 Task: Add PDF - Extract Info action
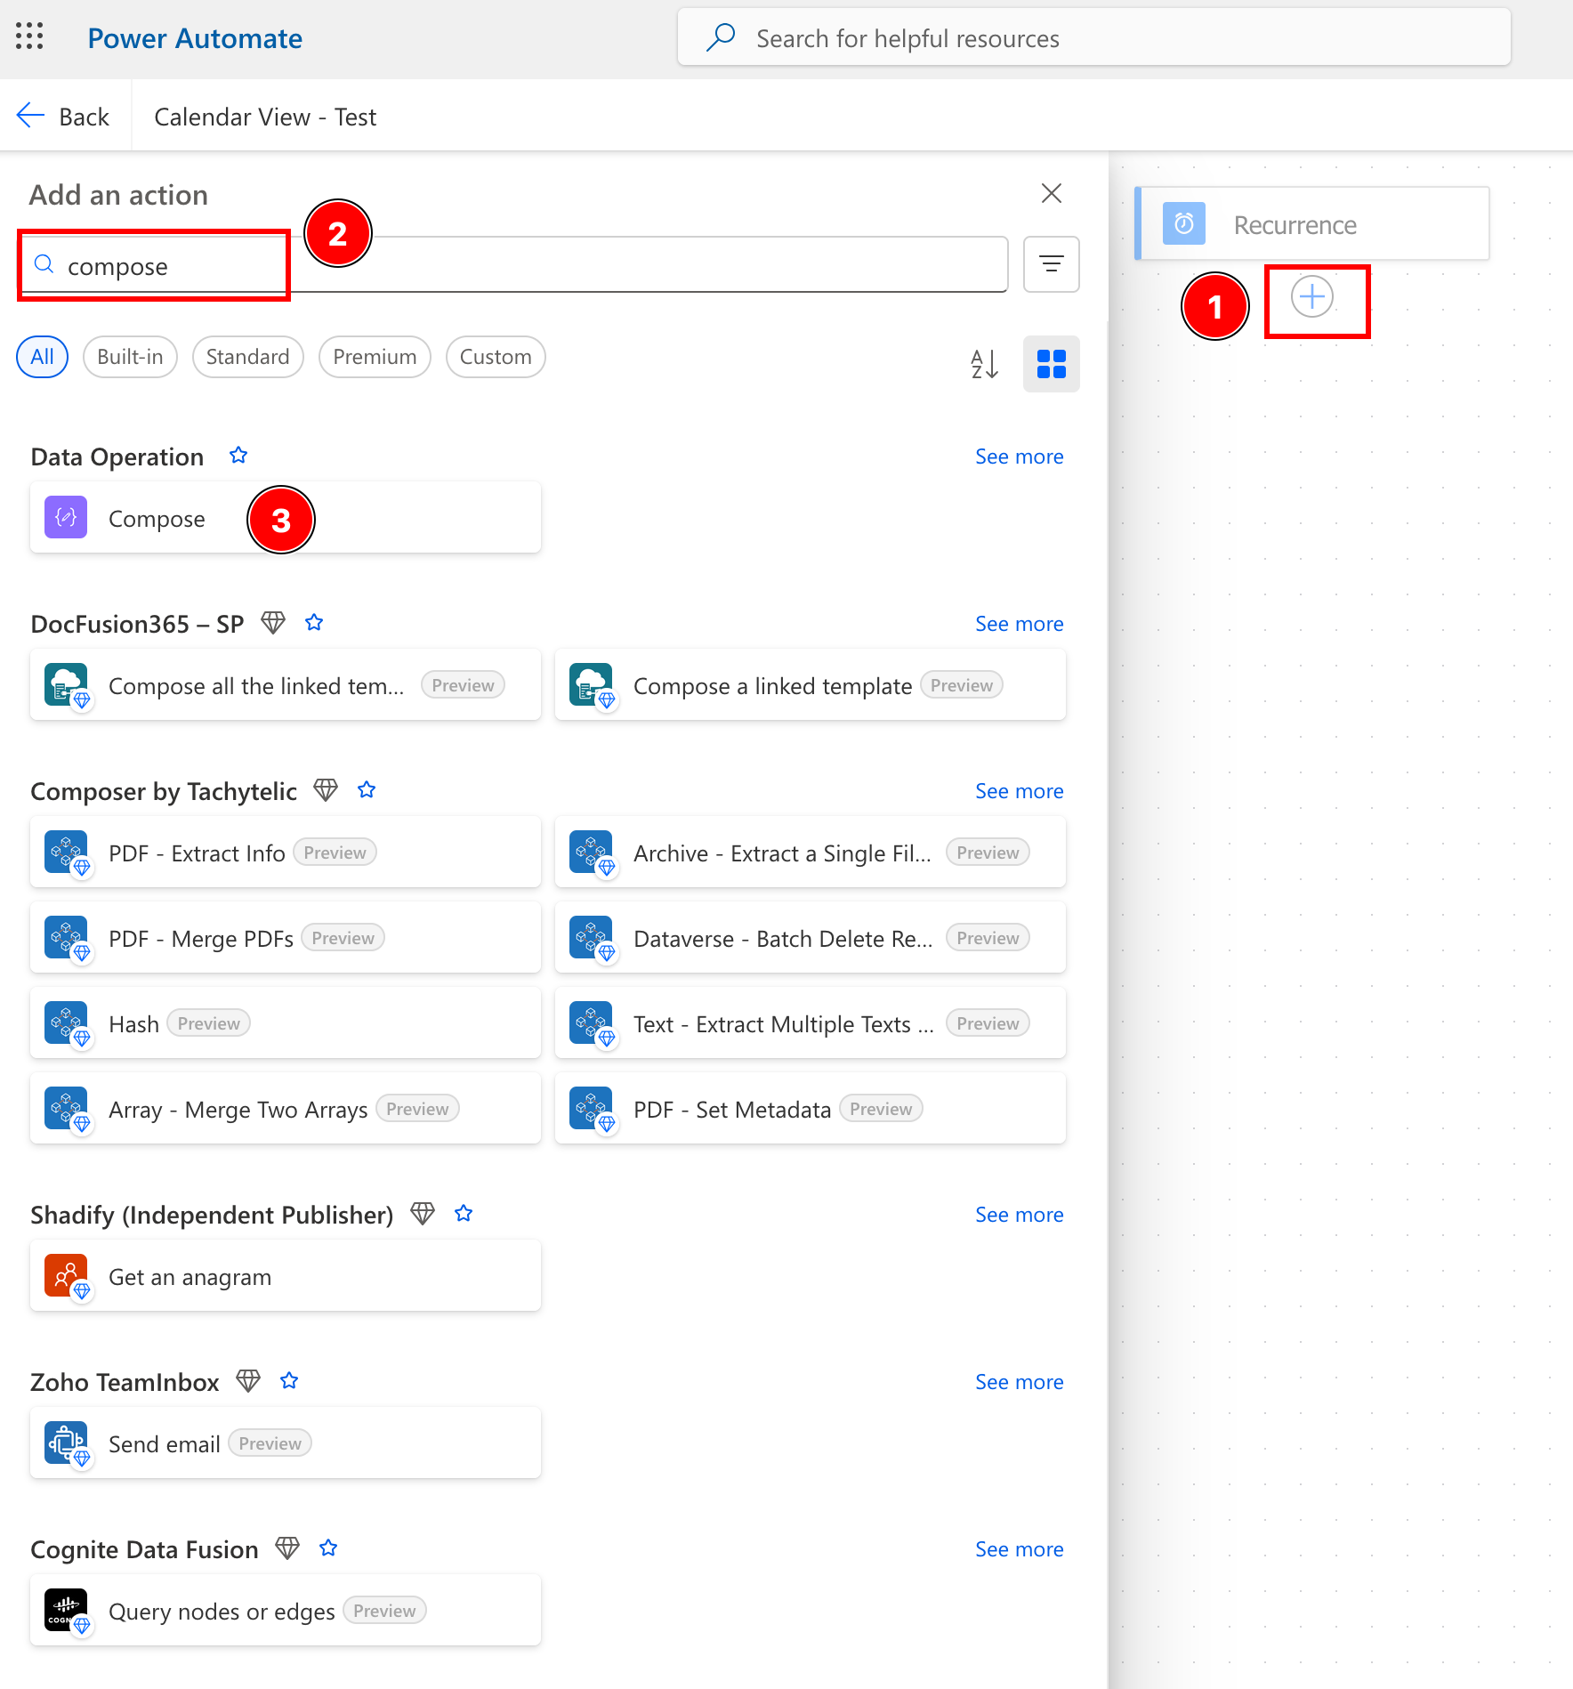click(x=286, y=852)
